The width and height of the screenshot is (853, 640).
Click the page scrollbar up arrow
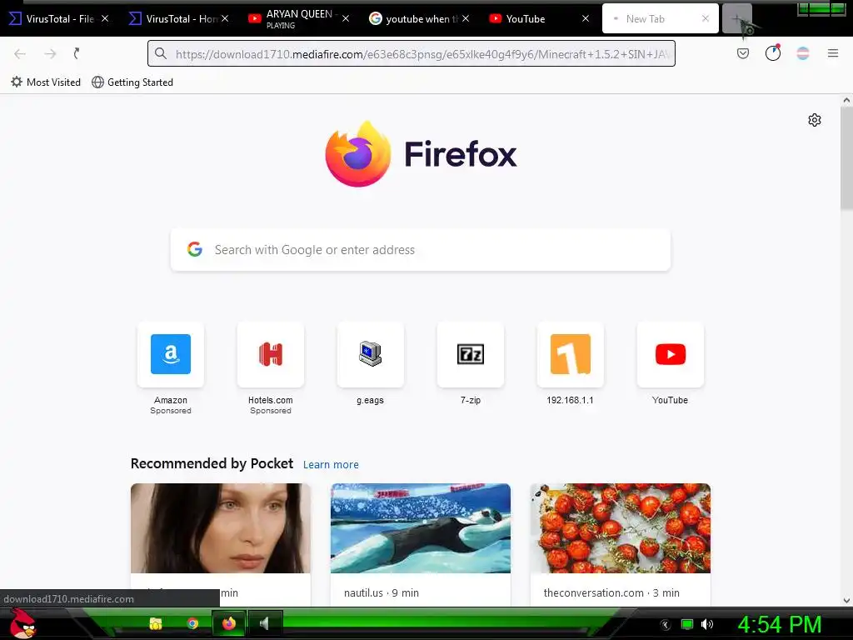coord(846,100)
